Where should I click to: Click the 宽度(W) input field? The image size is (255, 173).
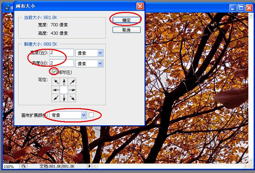click(x=62, y=53)
